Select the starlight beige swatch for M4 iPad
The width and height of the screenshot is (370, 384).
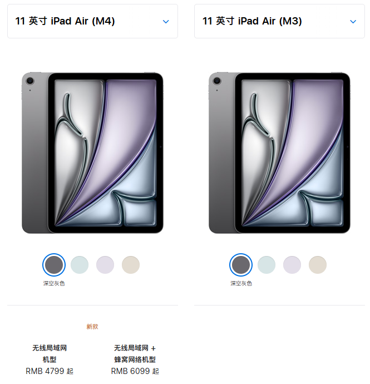[131, 265]
